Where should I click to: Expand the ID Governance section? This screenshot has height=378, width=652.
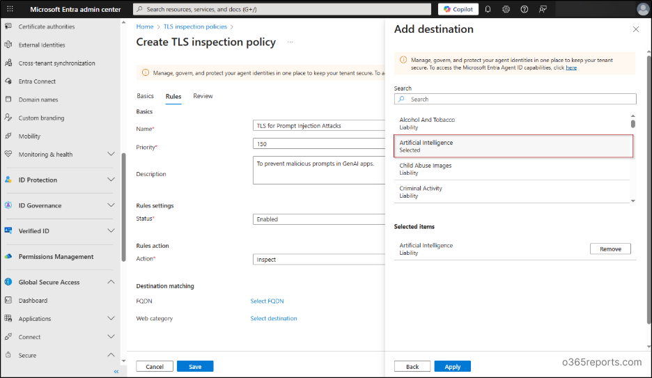[x=111, y=205]
